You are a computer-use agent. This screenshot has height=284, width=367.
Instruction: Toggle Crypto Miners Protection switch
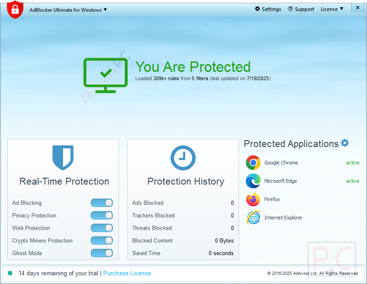tap(102, 240)
